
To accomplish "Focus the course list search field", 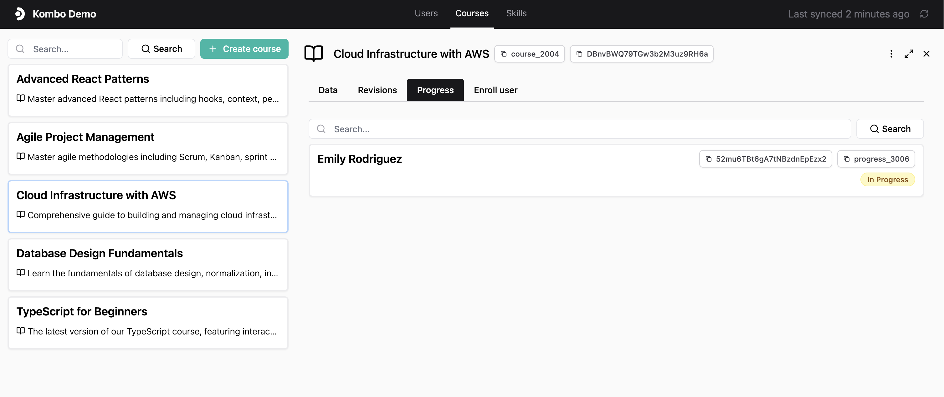I will 73,49.
